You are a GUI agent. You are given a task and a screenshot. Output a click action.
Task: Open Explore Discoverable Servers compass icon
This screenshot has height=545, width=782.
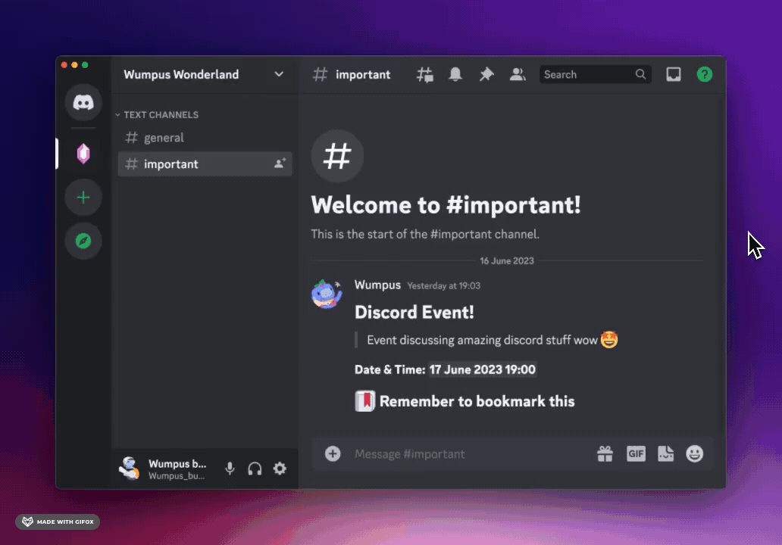83,241
